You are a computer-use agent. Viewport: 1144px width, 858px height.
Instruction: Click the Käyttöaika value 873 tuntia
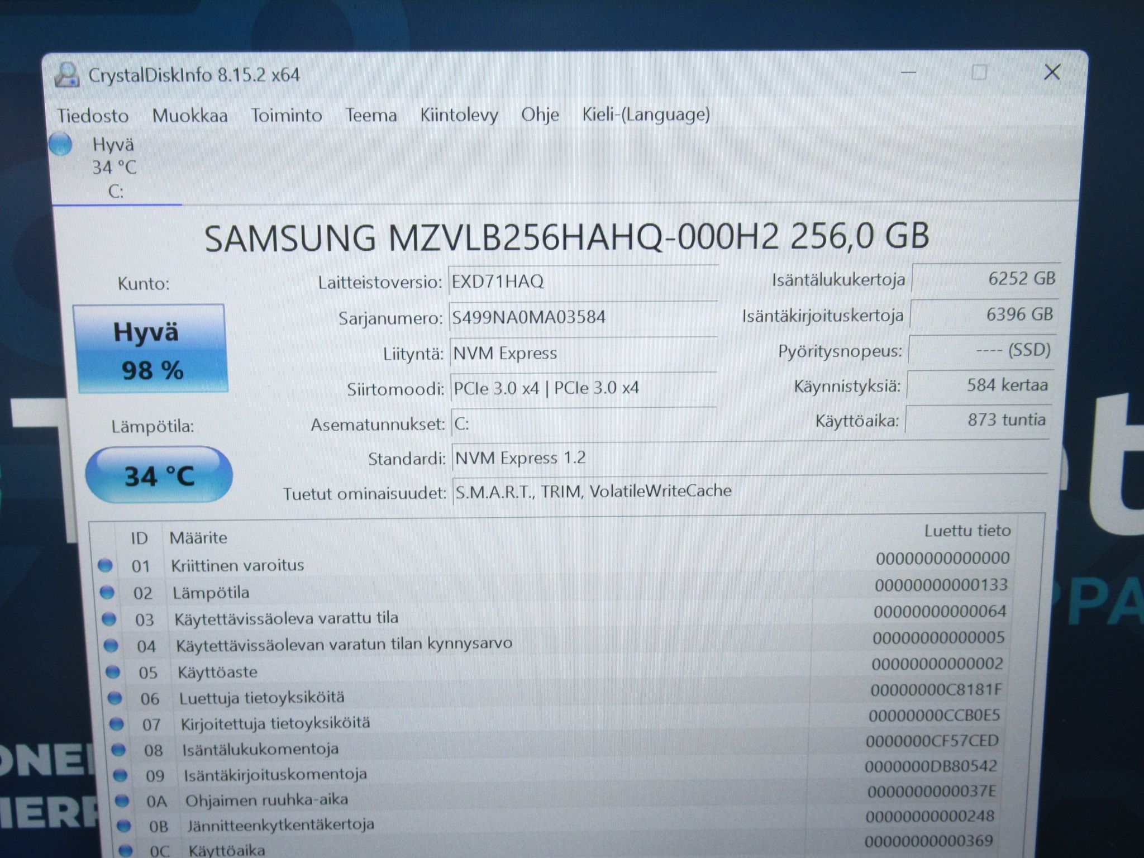pyautogui.click(x=978, y=420)
